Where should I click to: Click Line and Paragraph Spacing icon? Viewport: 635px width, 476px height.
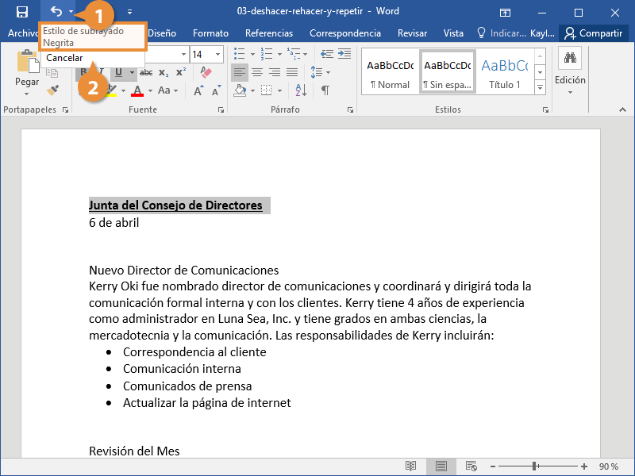pyautogui.click(x=316, y=72)
